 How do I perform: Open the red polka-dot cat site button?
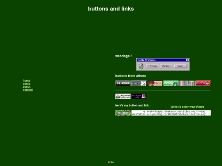[203, 83]
